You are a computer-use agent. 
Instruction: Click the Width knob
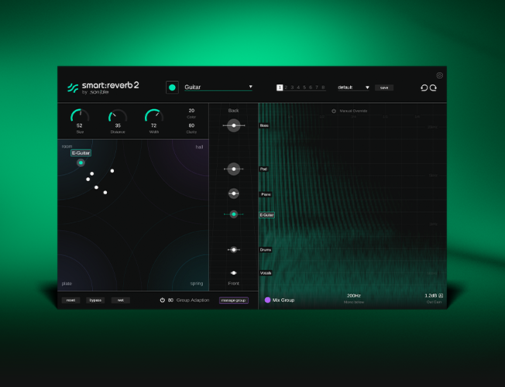point(154,116)
